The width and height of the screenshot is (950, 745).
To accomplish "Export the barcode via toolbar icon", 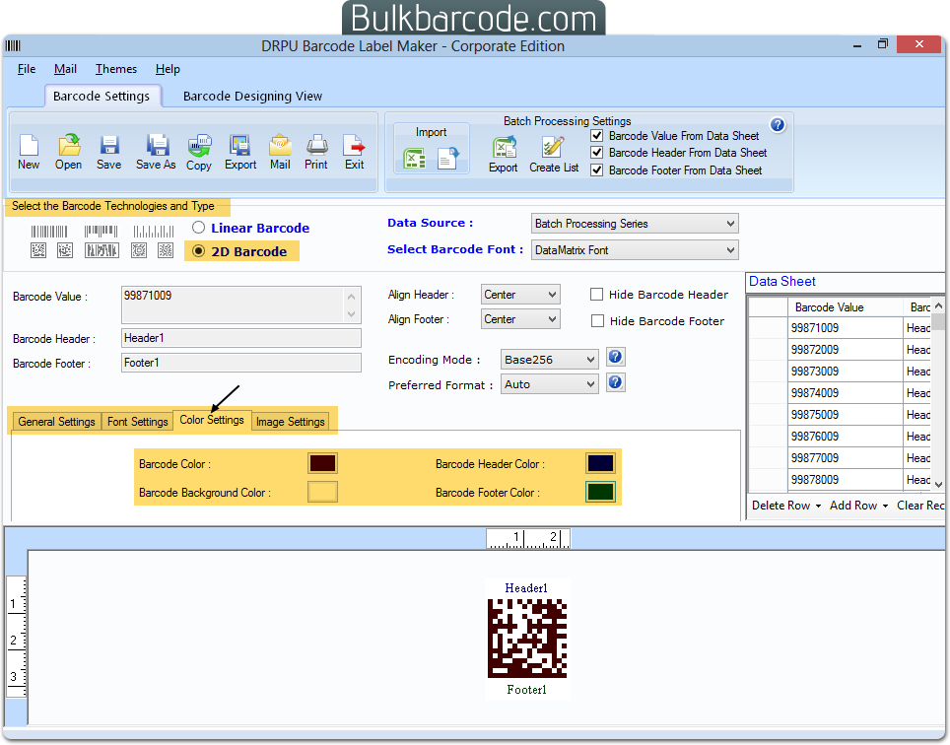I will click(x=239, y=145).
